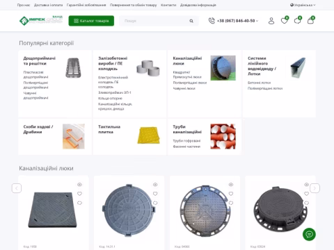Expand the Українська language dropdown

point(303,5)
